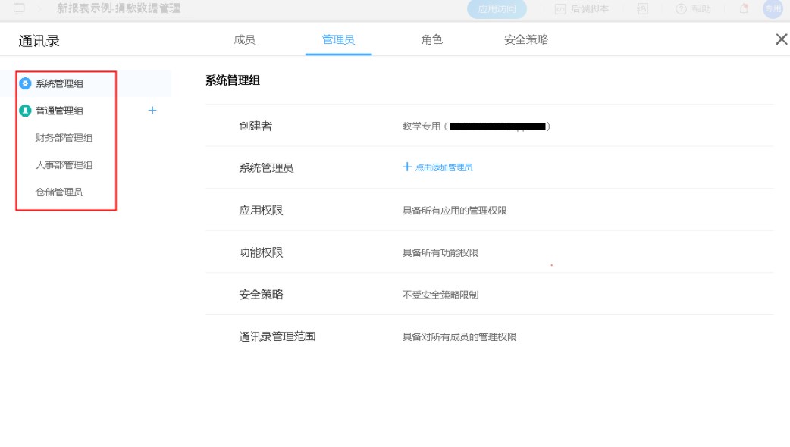Select 人事部管理组 in the group list
Image resolution: width=790 pixels, height=447 pixels.
[x=64, y=165]
